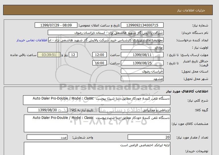Click the نام دستگاه خریدار field
Viewport: 219px width, 155px height.
[106, 33]
